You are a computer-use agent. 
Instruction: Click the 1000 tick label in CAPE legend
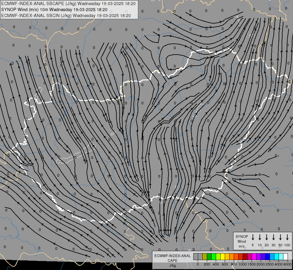click(x=243, y=264)
